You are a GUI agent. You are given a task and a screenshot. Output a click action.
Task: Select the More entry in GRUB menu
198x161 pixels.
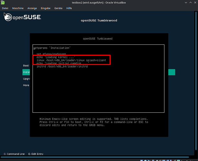click(26, 85)
